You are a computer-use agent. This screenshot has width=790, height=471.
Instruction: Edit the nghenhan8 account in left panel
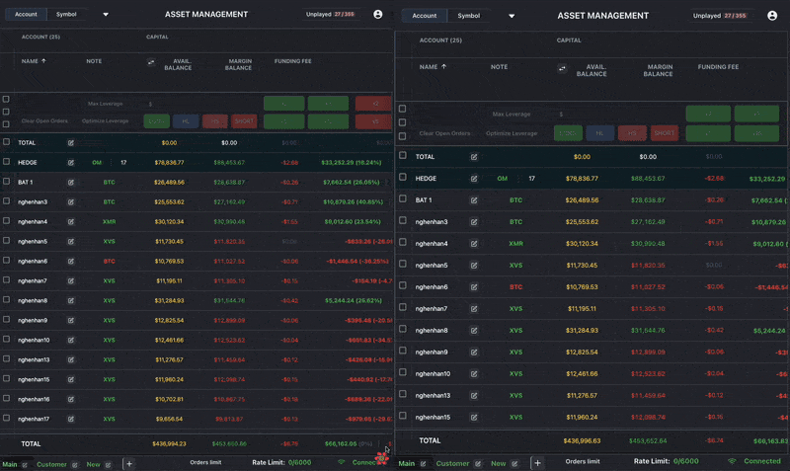click(x=70, y=300)
